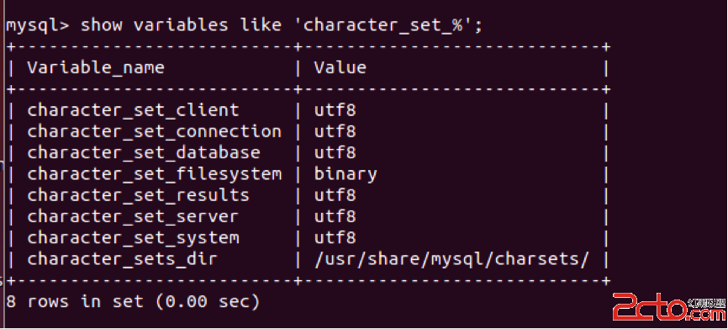Select the character_set_connection variable name
728x329 pixels.
tap(154, 132)
